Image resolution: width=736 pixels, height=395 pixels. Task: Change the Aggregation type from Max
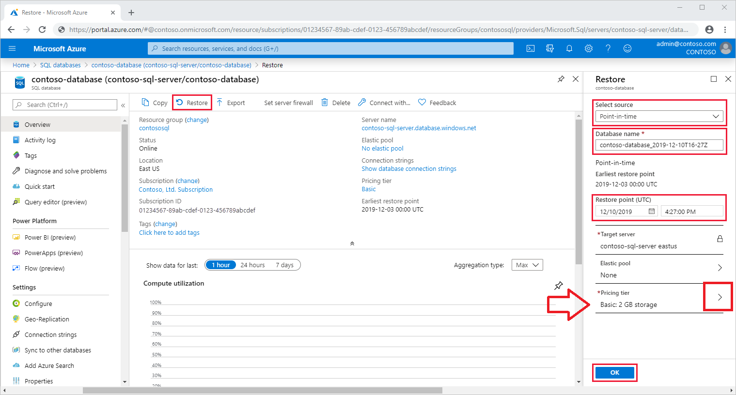click(x=527, y=265)
